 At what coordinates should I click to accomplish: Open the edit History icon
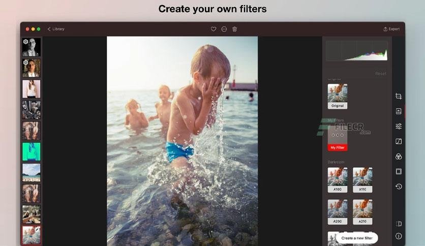pyautogui.click(x=399, y=187)
